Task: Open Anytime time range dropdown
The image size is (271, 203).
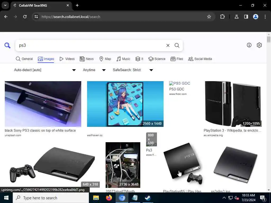Action: tap(94, 70)
